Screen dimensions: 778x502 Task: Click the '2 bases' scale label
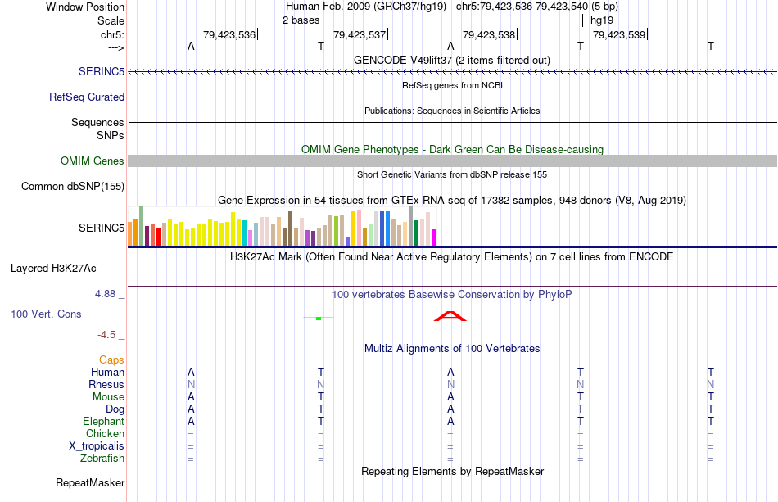(x=301, y=20)
